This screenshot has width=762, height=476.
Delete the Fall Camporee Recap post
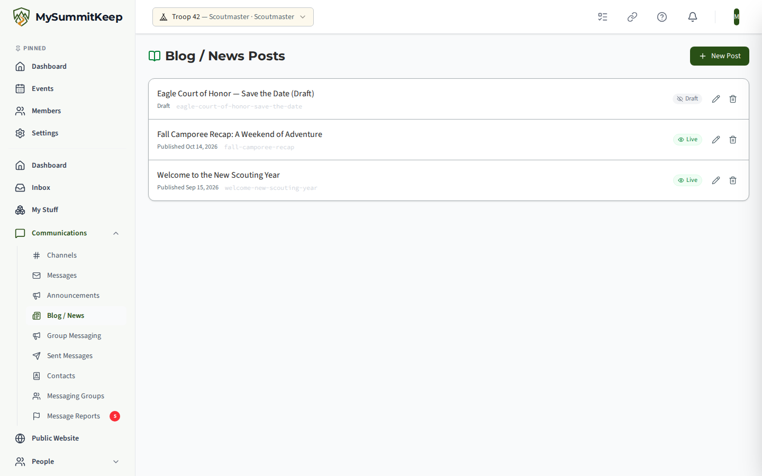pyautogui.click(x=733, y=140)
